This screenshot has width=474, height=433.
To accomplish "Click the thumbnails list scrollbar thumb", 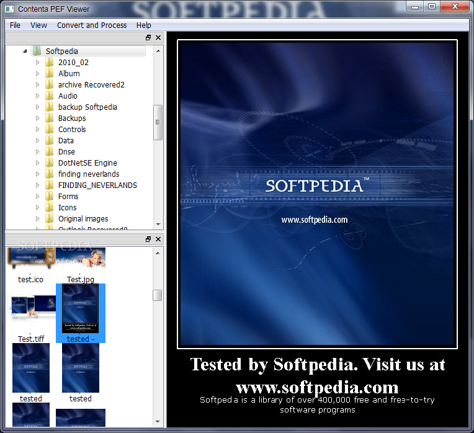I will (x=158, y=295).
